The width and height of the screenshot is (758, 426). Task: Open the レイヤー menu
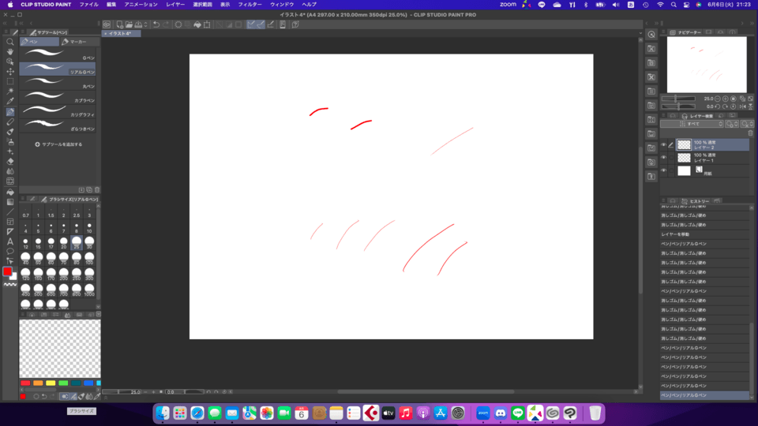(x=175, y=5)
